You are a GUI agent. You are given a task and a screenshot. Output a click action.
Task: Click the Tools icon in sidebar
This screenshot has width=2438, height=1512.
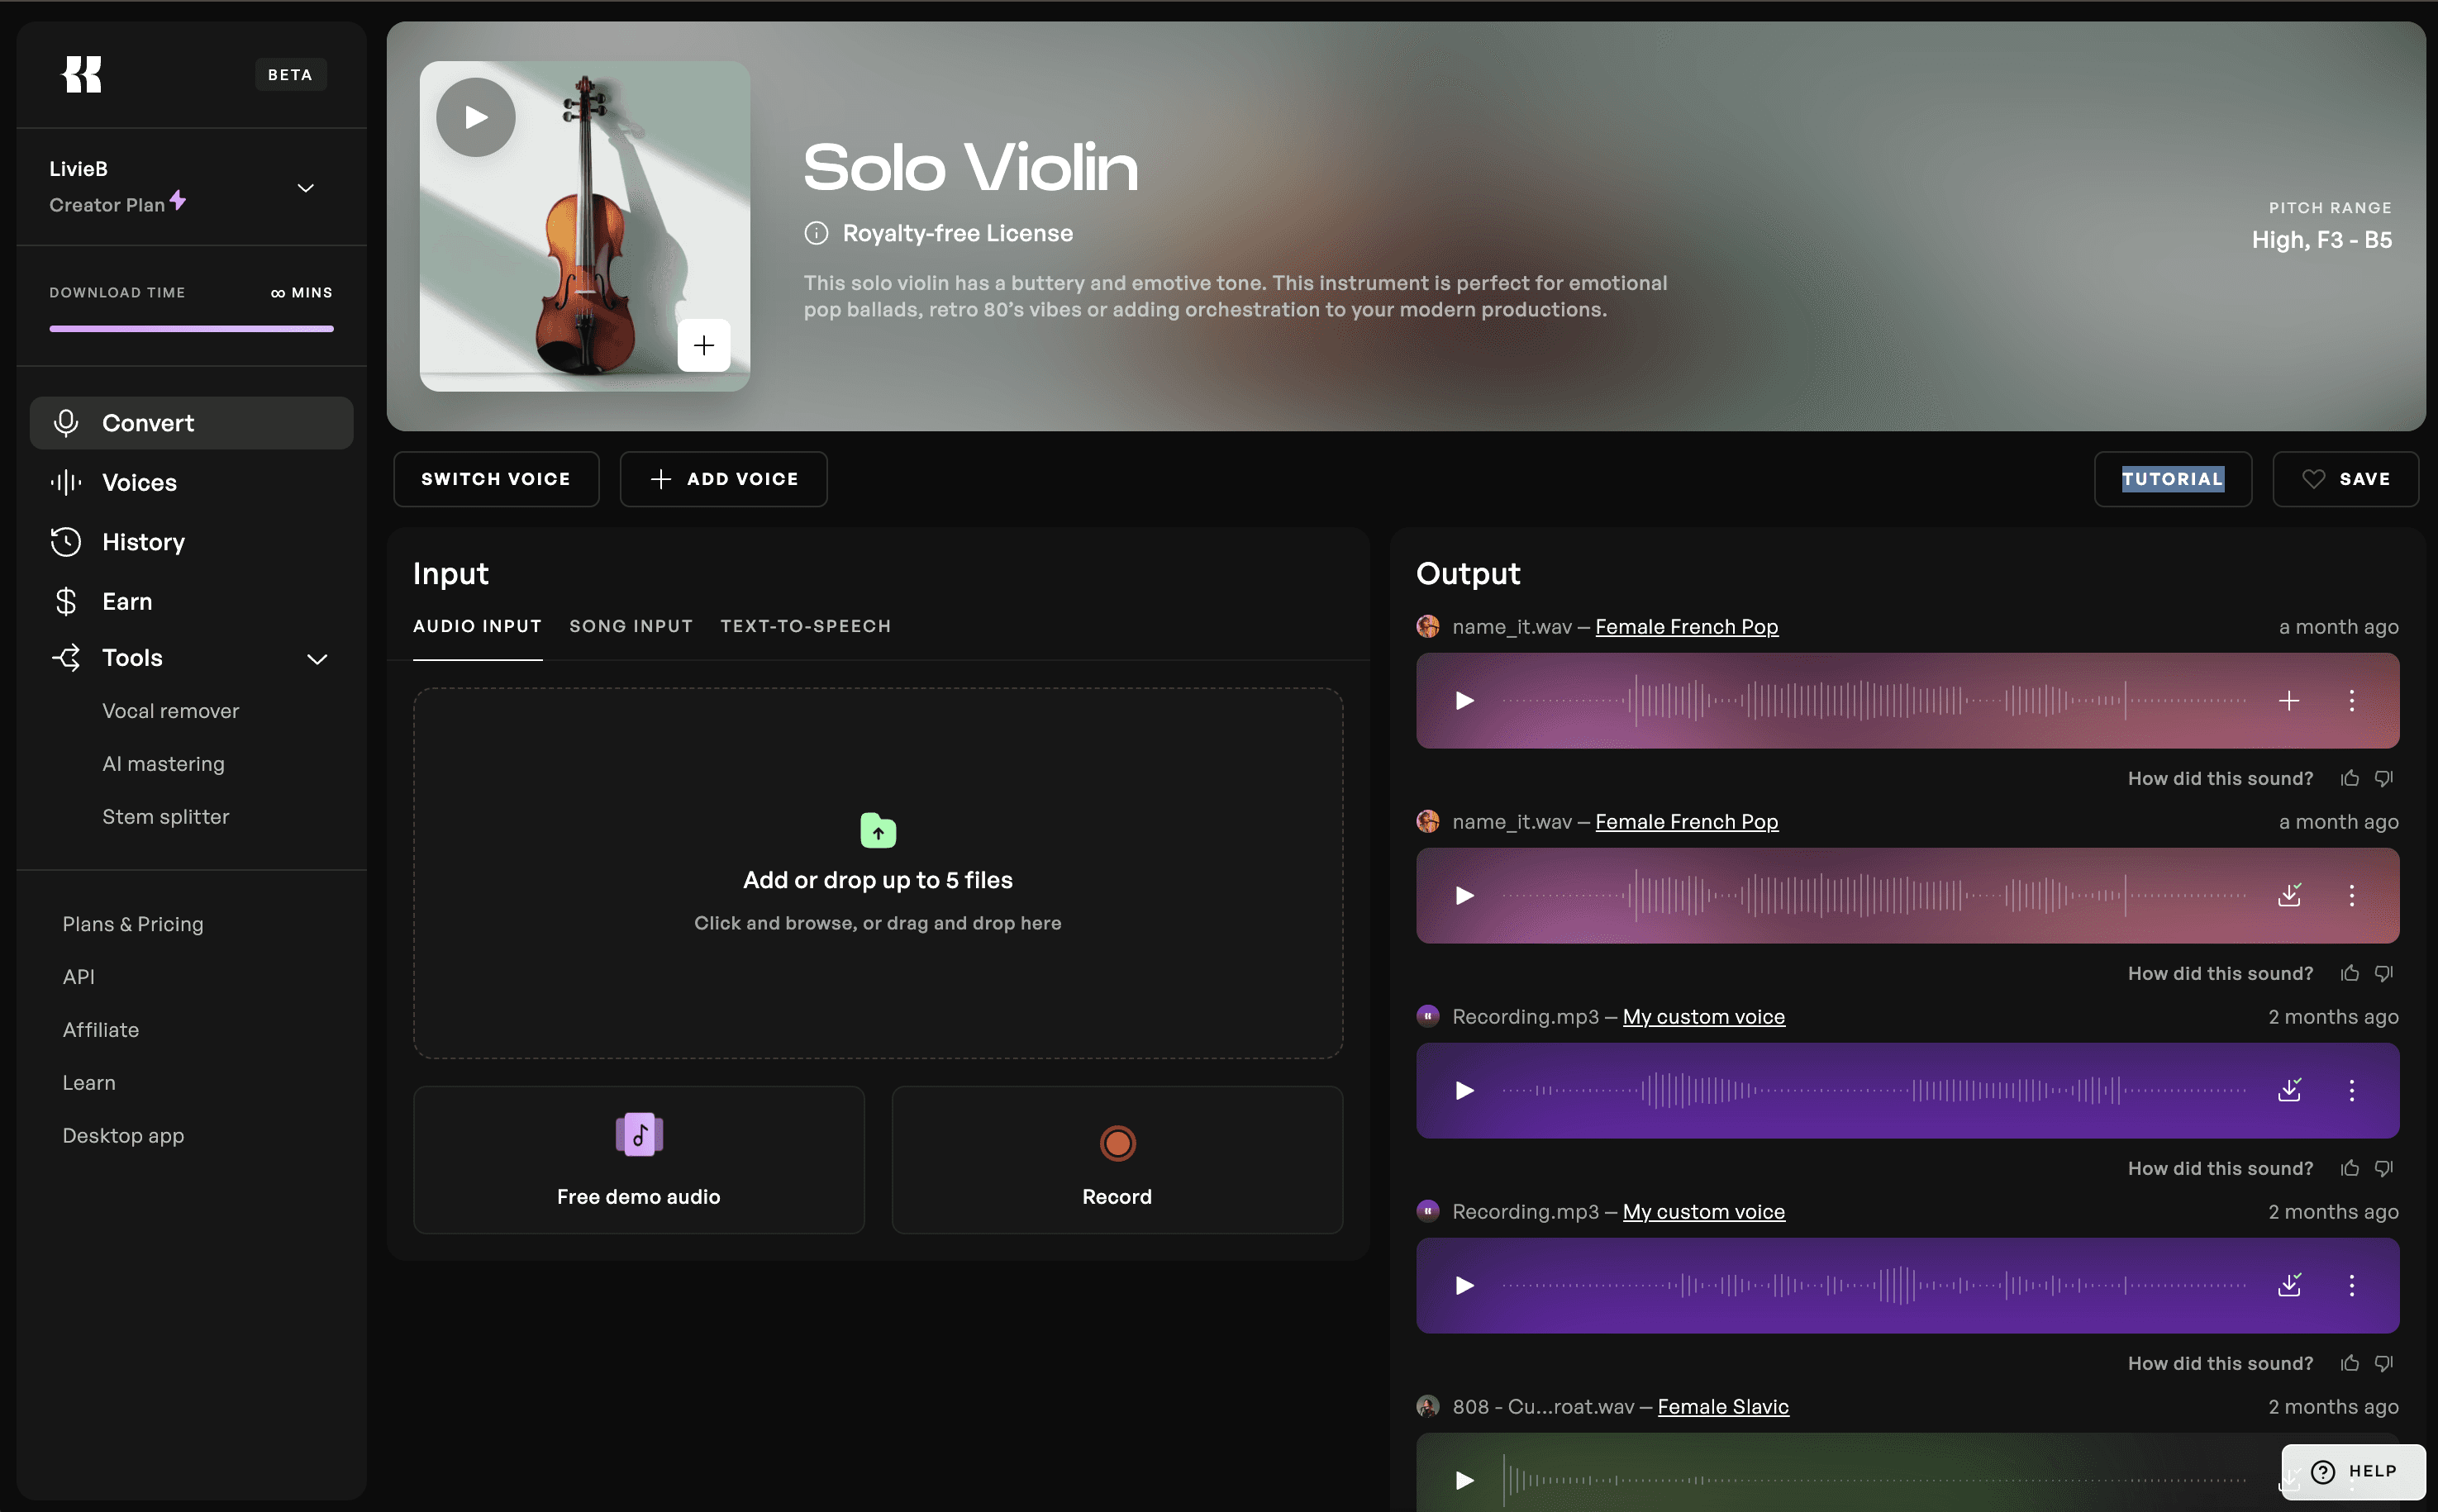pos(66,659)
